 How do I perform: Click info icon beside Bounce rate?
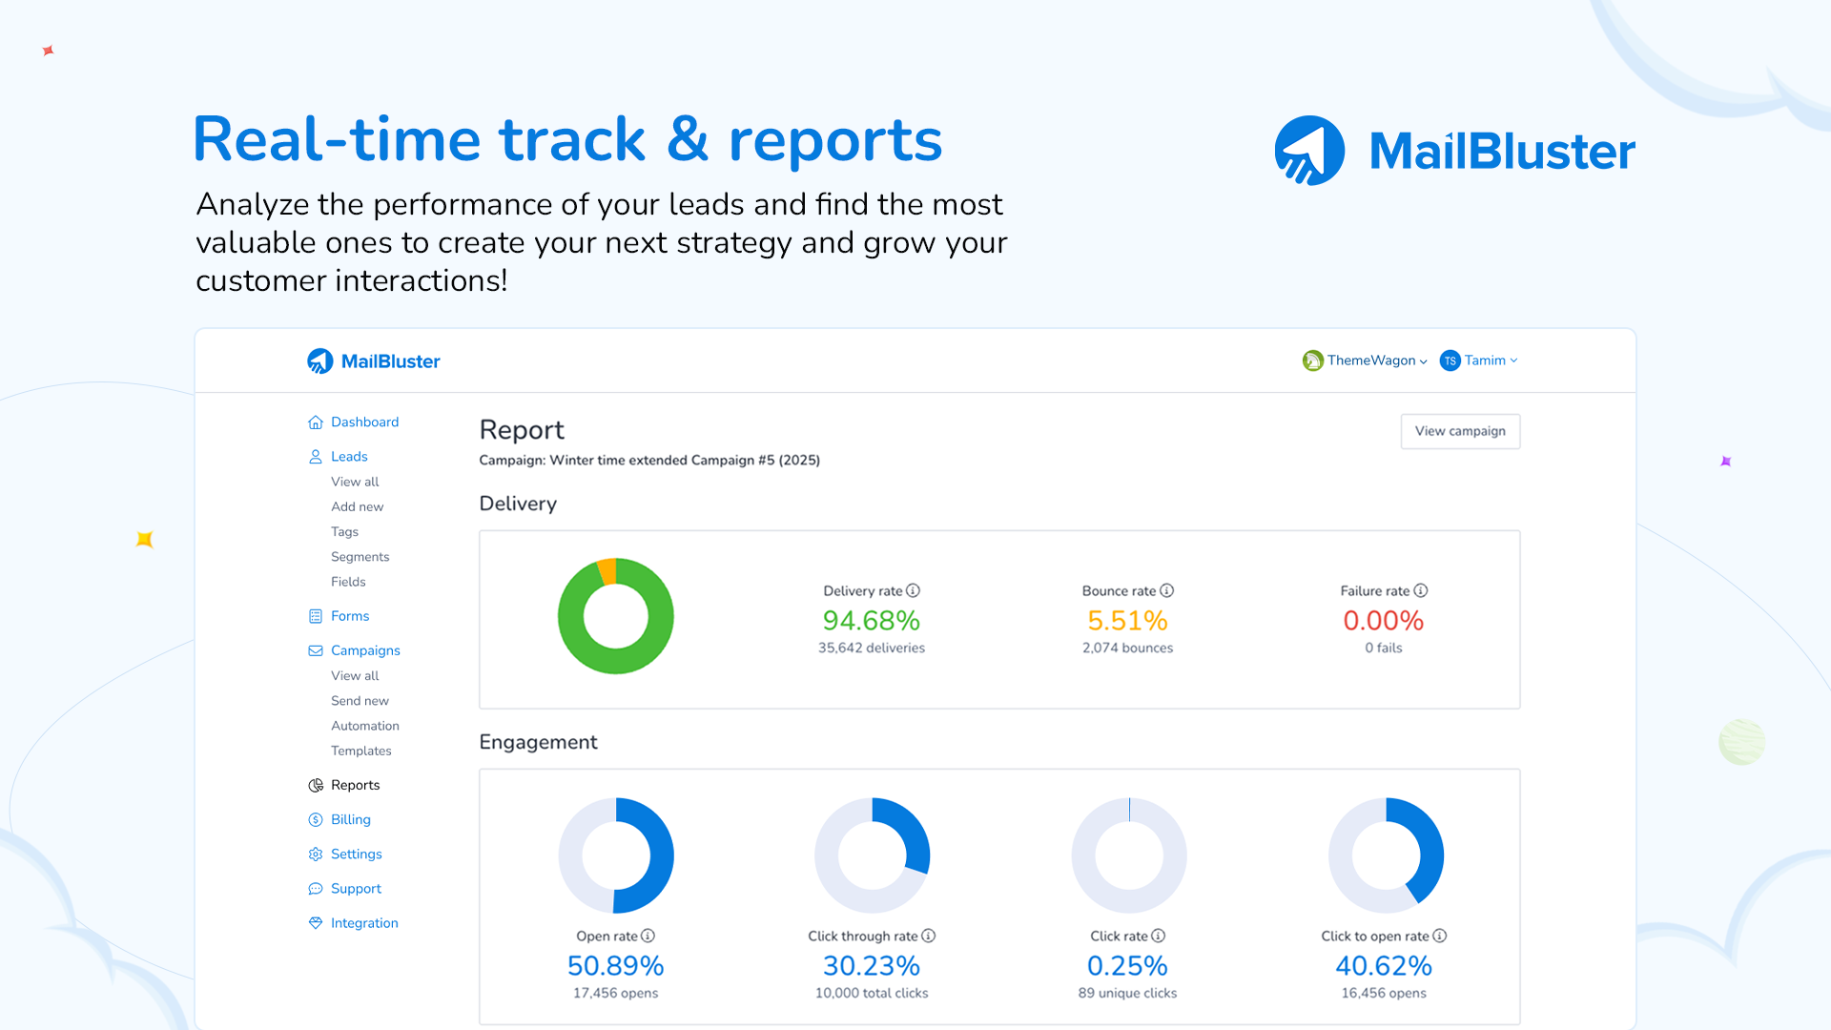click(1166, 590)
